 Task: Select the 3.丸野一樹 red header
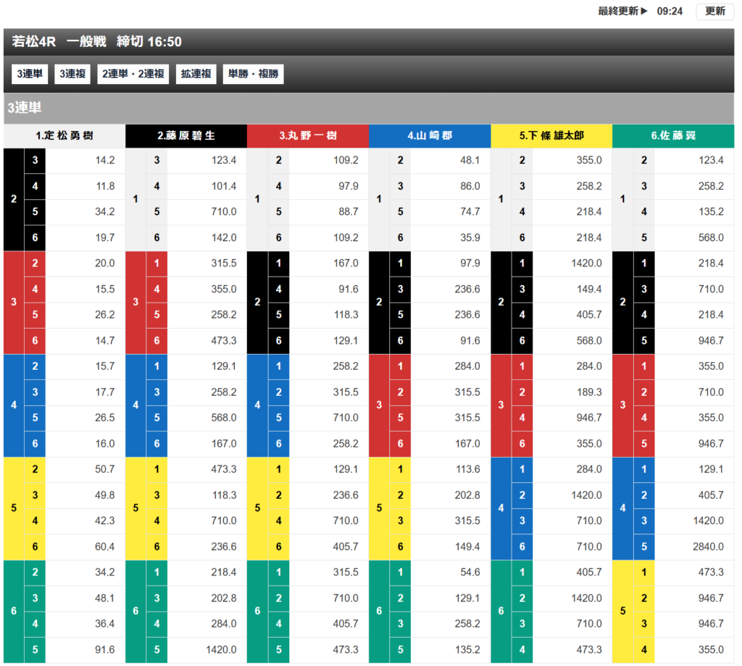tap(308, 136)
